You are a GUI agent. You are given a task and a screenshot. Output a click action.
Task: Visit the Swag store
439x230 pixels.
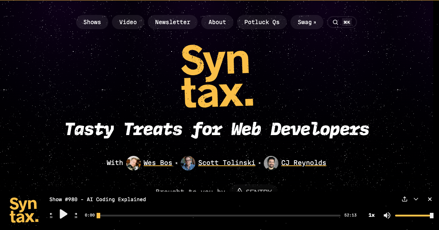[x=307, y=22]
